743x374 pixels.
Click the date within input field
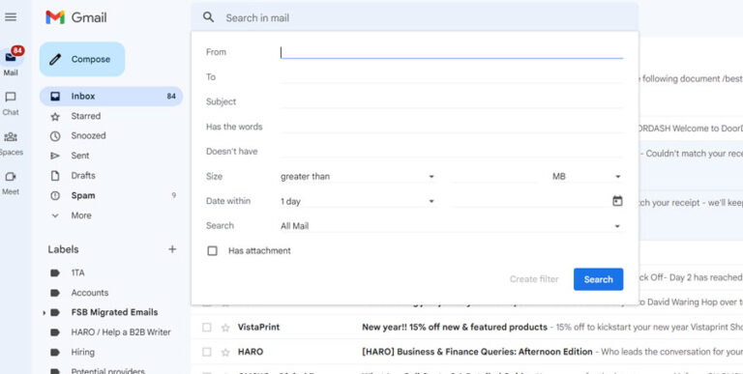coord(531,201)
